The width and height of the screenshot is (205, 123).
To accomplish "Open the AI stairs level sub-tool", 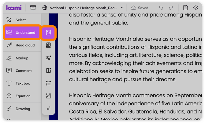I will pyautogui.click(x=48, y=96).
